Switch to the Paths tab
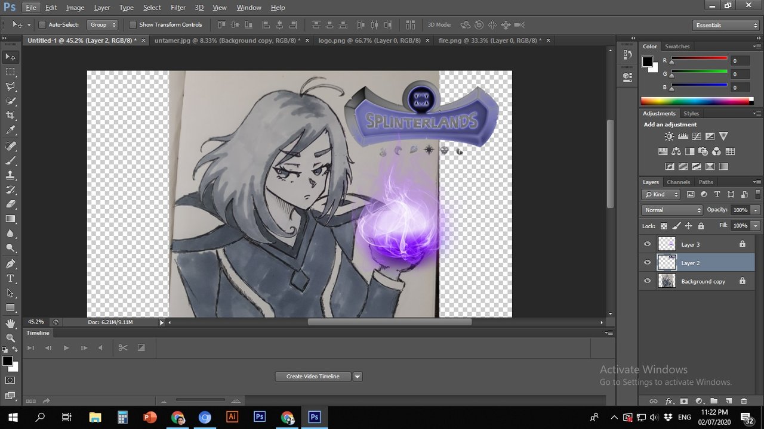Screen dimensions: 764x429 pyautogui.click(x=706, y=182)
